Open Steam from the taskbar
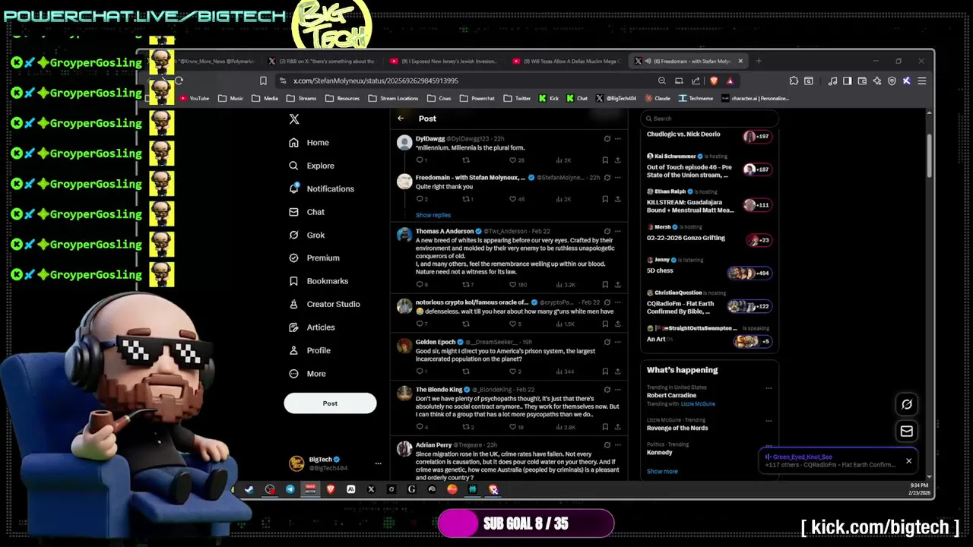Viewport: 973px width, 547px height. (249, 490)
